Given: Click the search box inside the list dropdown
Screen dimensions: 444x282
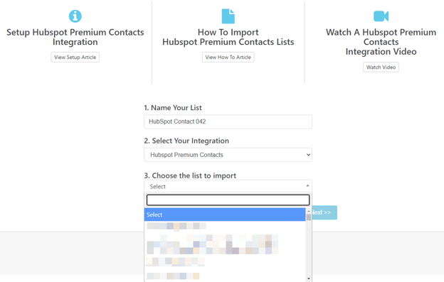Looking at the screenshot, I should [228, 200].
